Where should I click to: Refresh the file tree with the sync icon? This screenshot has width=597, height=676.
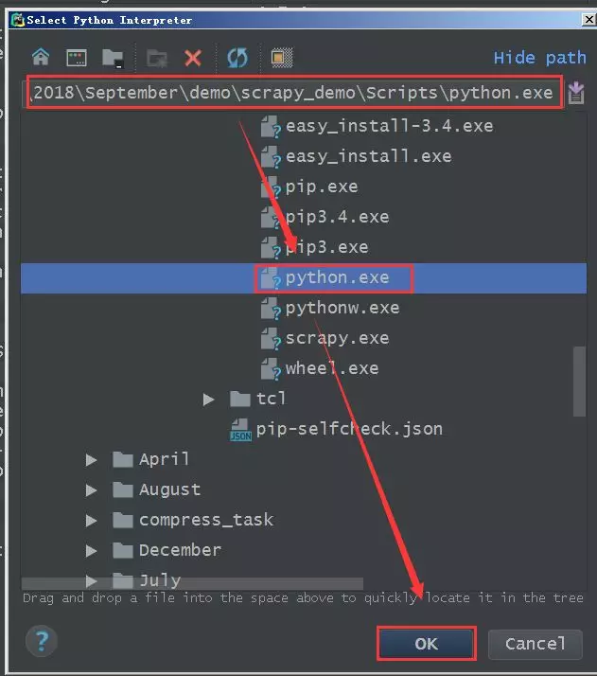coord(237,58)
